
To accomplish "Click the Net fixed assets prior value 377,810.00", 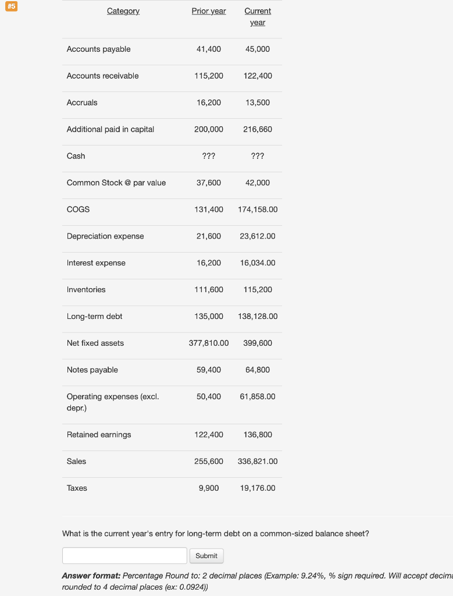I will (206, 343).
